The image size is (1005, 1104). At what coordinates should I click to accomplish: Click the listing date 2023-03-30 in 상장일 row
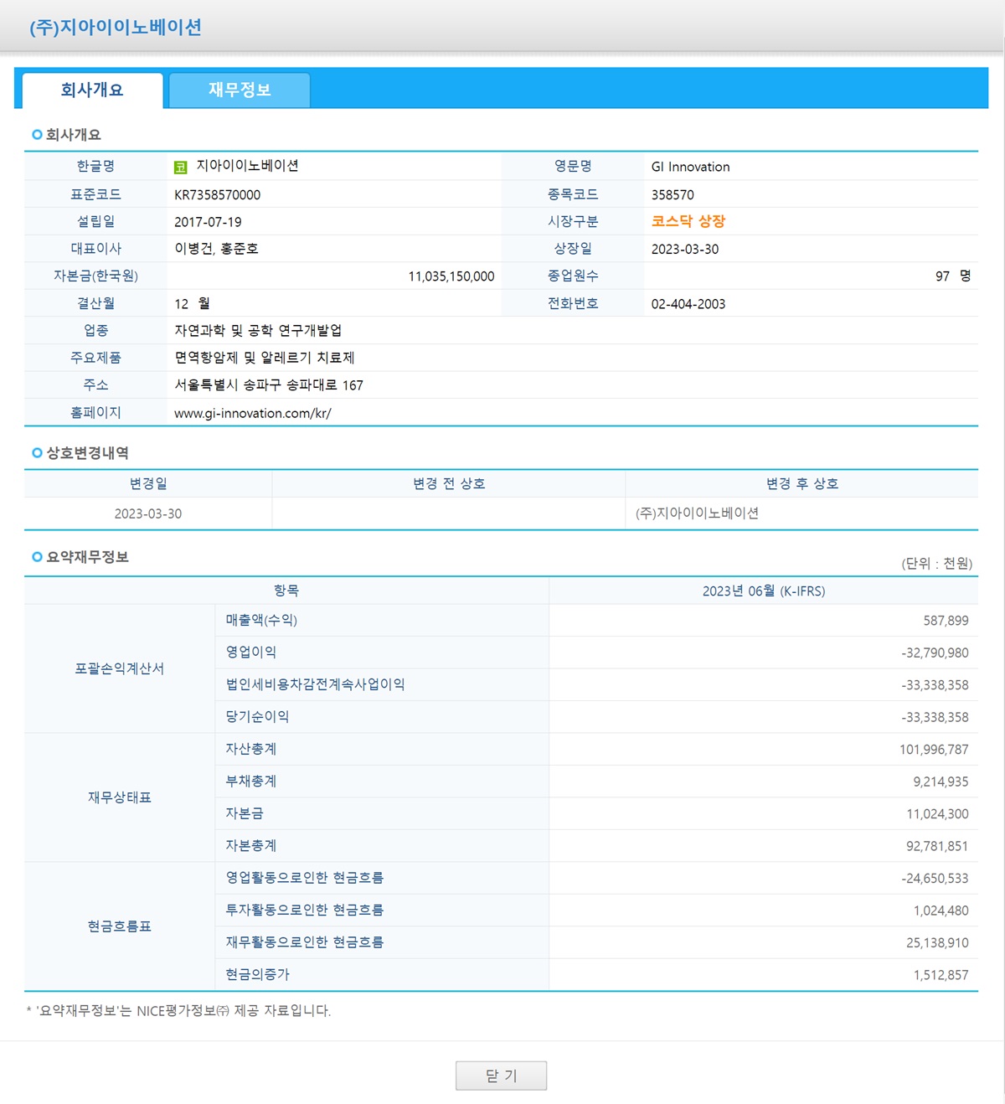point(685,249)
